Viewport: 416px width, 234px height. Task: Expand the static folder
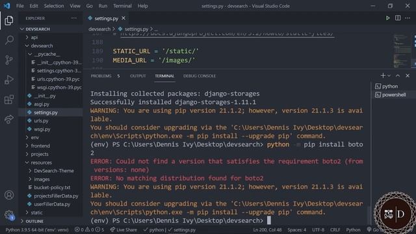(x=36, y=213)
